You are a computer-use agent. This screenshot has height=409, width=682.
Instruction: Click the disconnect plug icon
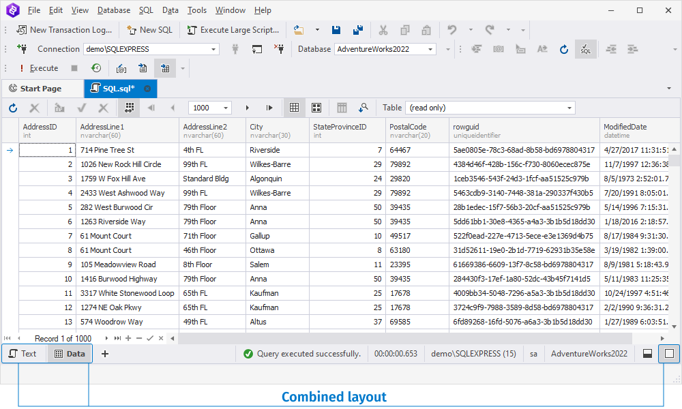click(279, 48)
